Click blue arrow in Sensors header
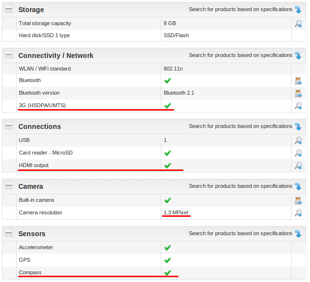The width and height of the screenshot is (310, 282). (x=298, y=234)
